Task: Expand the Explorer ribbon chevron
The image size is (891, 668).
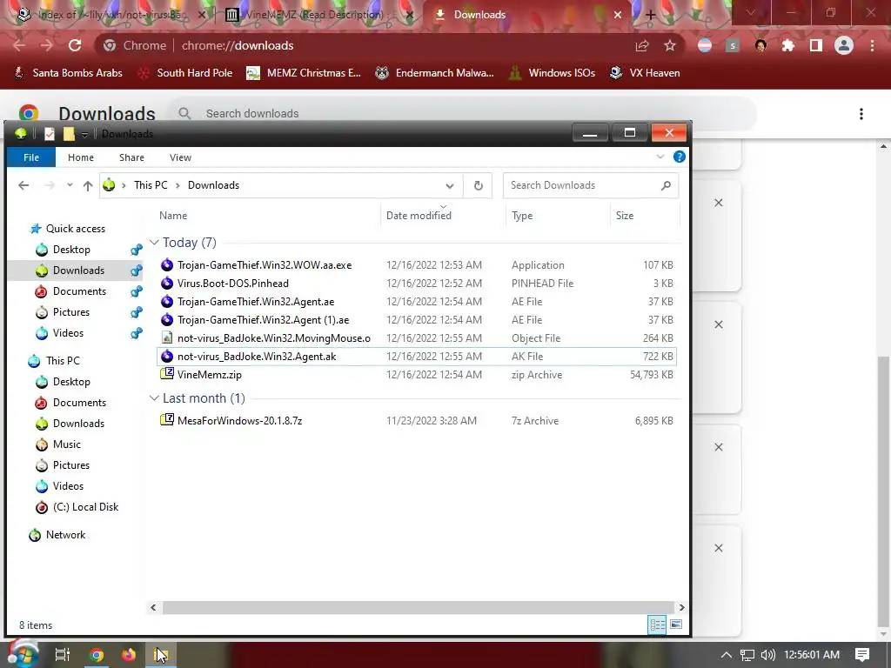Action: click(x=660, y=157)
